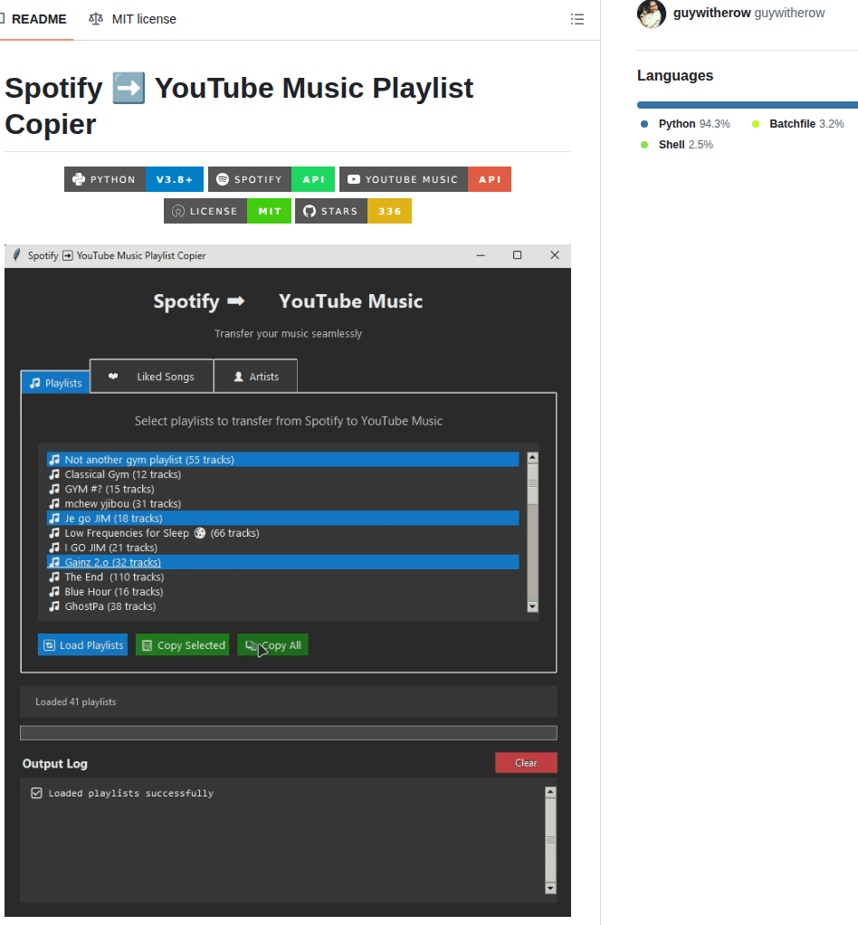Click the blue languages bar

coord(747,105)
